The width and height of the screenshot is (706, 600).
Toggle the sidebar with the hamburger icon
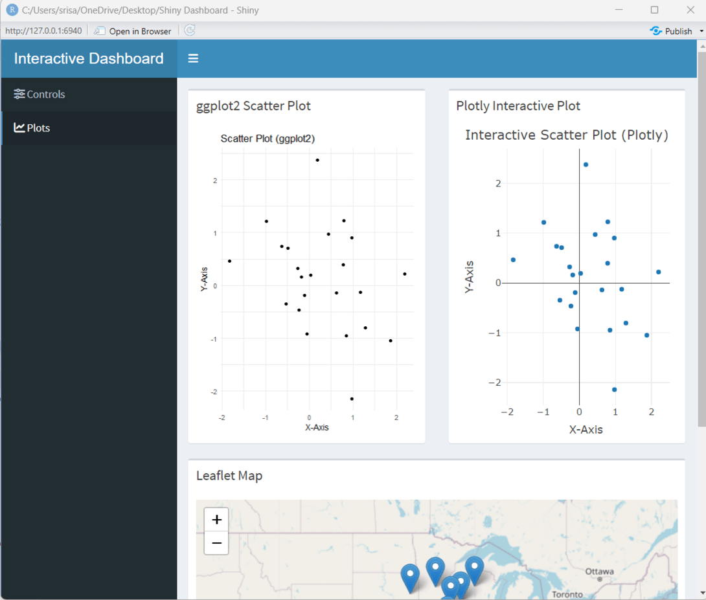193,58
